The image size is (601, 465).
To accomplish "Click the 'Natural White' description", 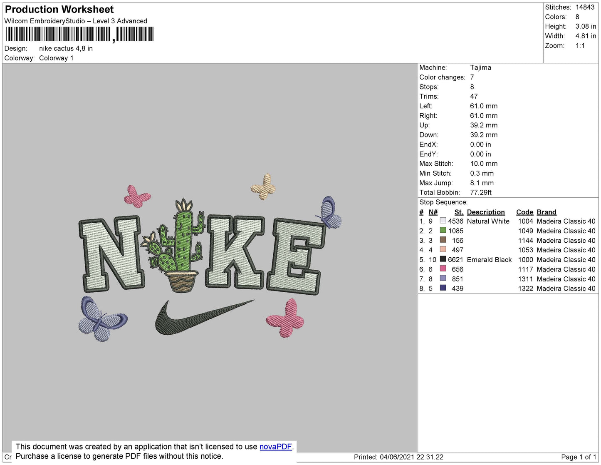I will tap(488, 221).
